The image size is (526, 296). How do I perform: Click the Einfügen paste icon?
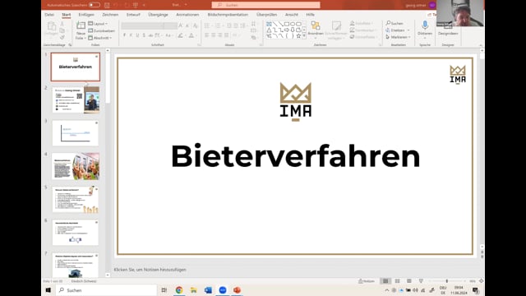[x=51, y=26]
